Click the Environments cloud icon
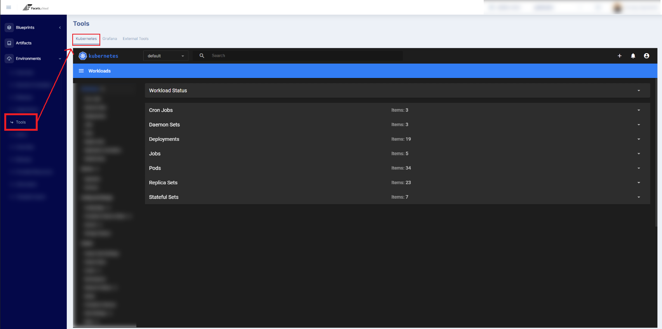This screenshot has width=662, height=329. [9, 59]
